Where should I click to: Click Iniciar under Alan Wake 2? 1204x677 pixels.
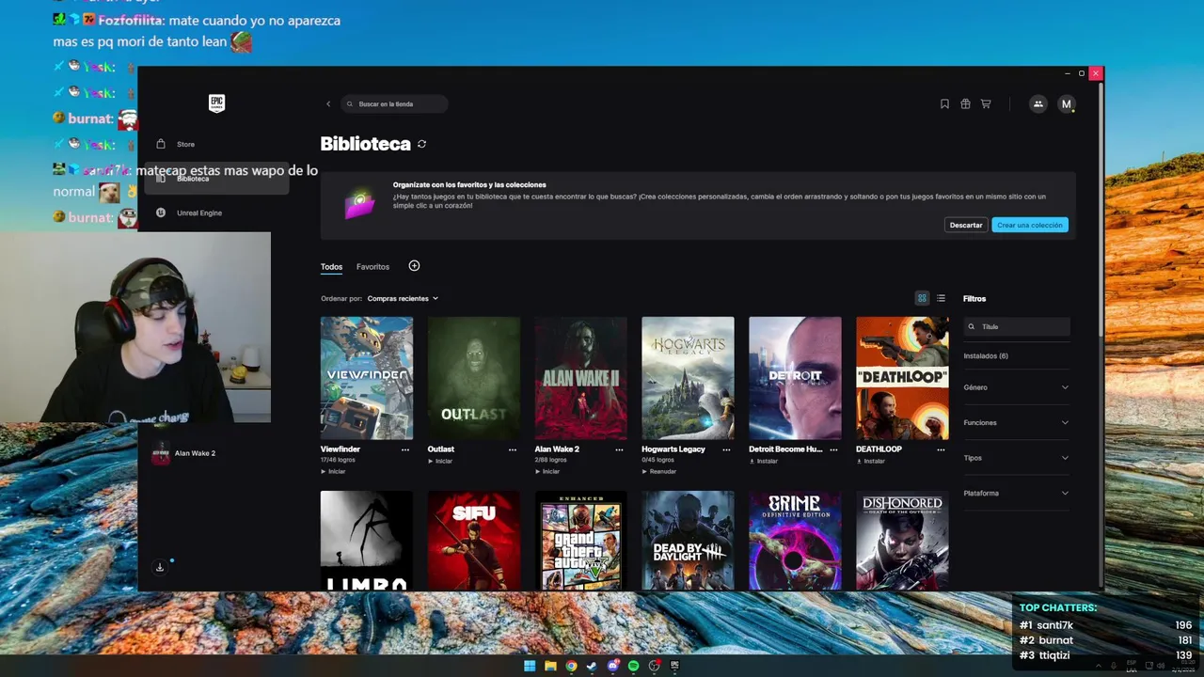click(x=547, y=471)
